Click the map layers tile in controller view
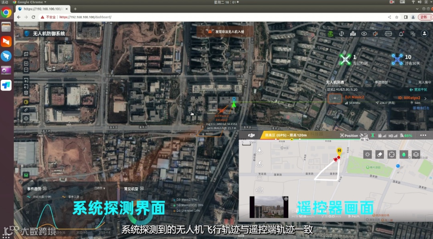The height and width of the screenshot is (239, 433). click(416, 154)
